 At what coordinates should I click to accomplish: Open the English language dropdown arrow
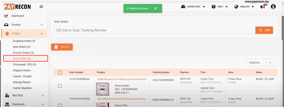253,7
